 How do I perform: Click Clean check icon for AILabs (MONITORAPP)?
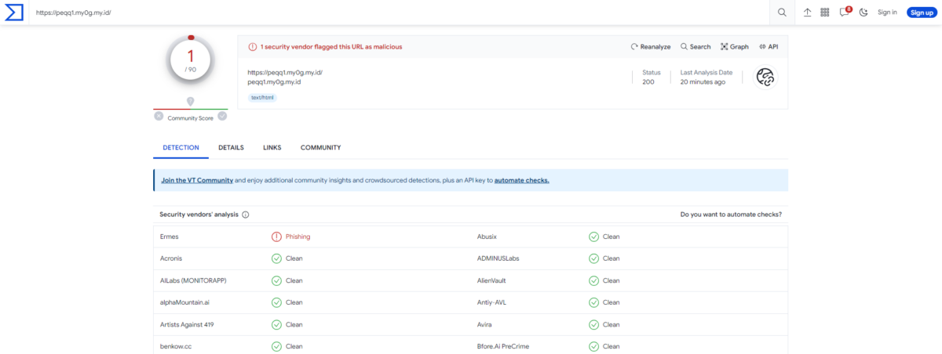(x=276, y=280)
